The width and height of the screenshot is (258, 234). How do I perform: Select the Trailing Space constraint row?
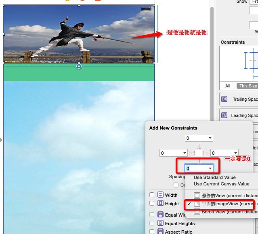(239, 99)
